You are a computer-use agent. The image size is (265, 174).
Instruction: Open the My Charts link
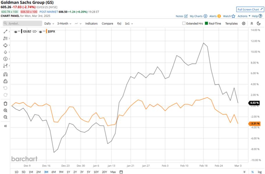point(196,16)
